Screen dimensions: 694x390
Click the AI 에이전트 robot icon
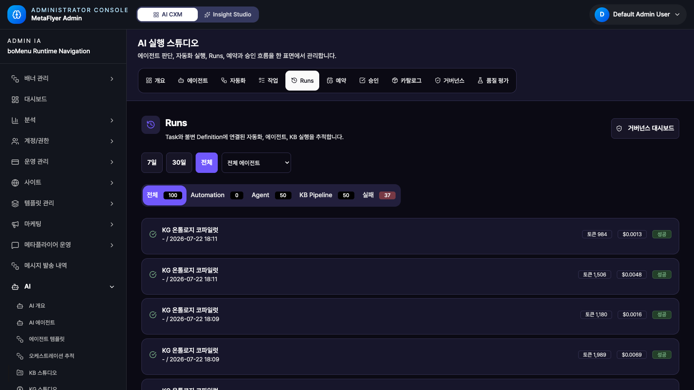pyautogui.click(x=20, y=323)
